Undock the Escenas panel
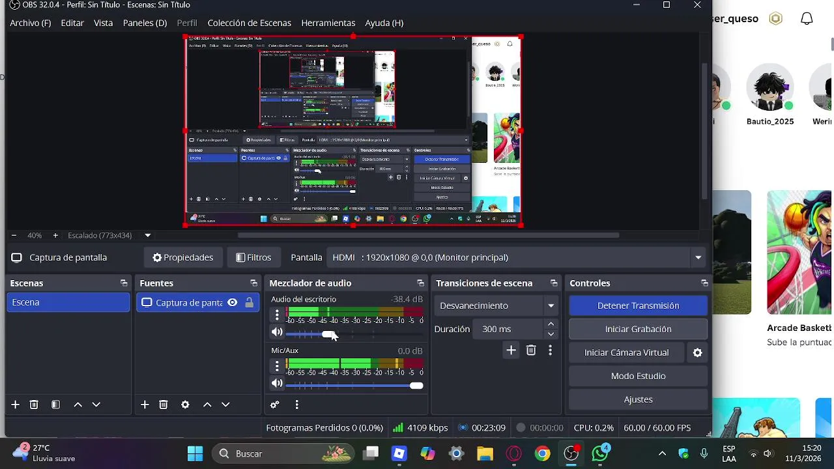 tap(124, 283)
